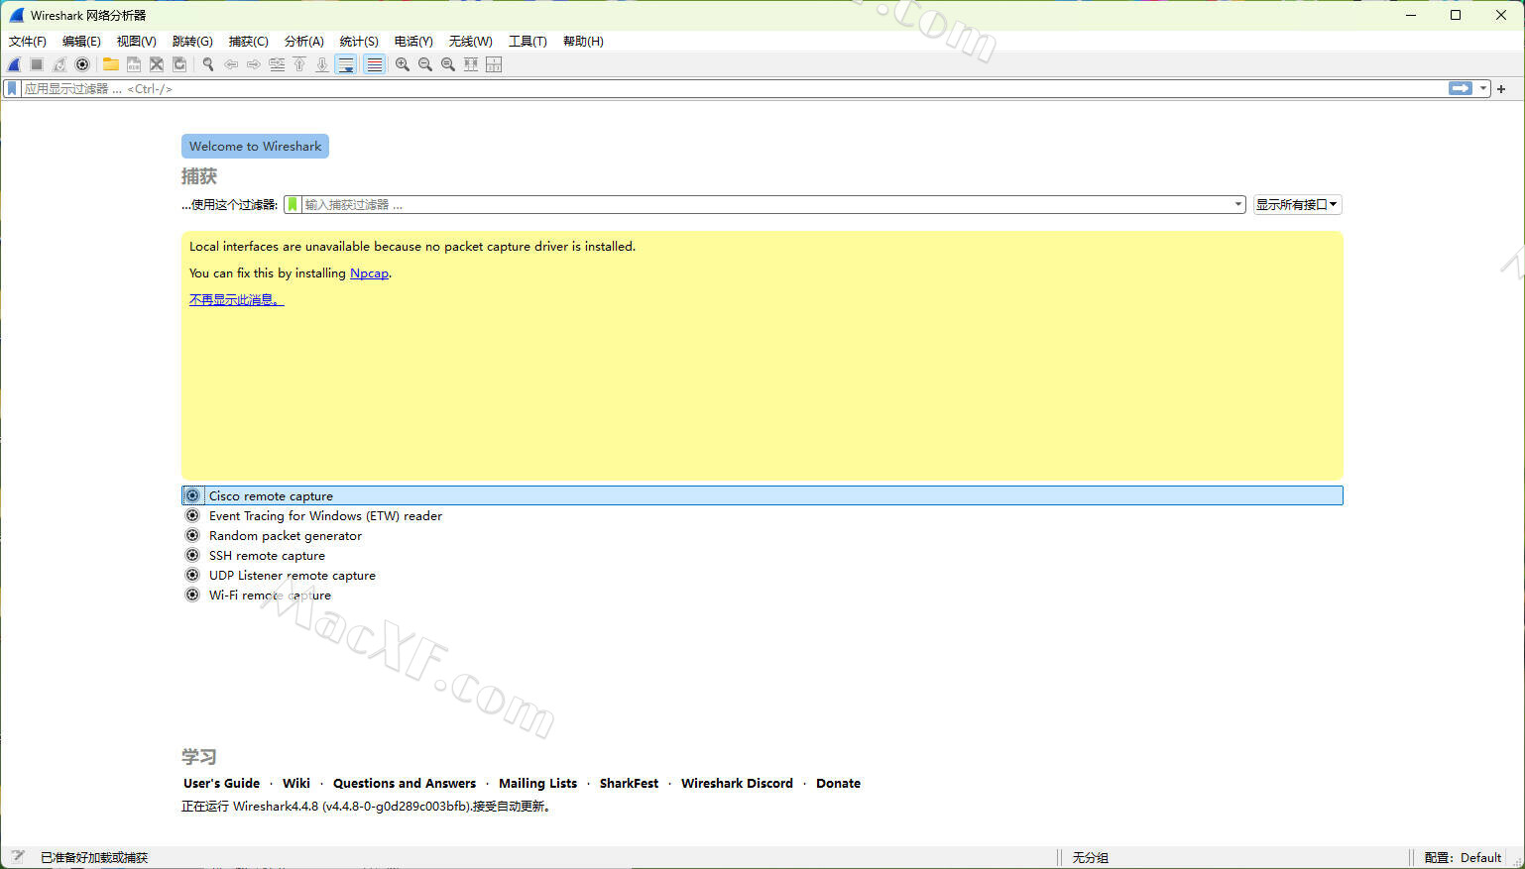
Task: Open the Donate link
Action: point(838,783)
